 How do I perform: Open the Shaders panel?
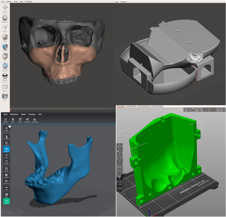click(x=5, y=76)
